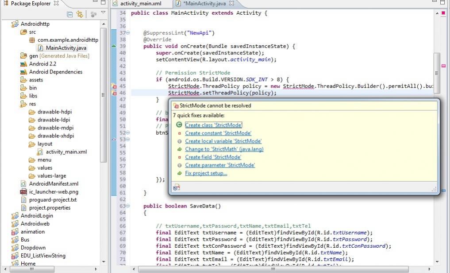This screenshot has height=273, width=450.
Task: Open the src source folder
Action: click(32, 32)
